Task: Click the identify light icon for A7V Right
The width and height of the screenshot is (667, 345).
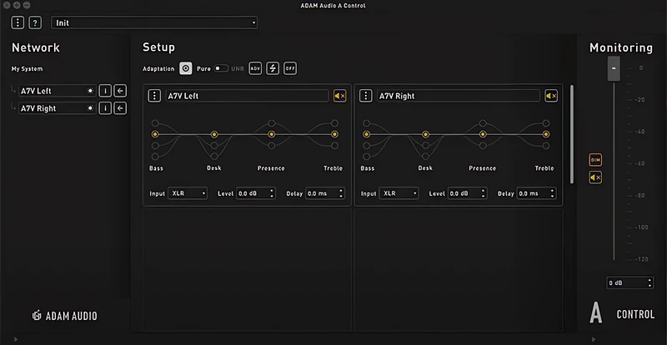Action: (x=90, y=108)
